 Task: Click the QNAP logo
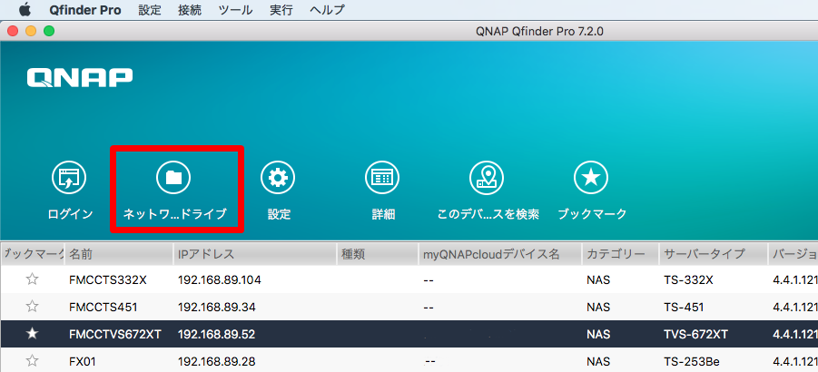[x=80, y=78]
